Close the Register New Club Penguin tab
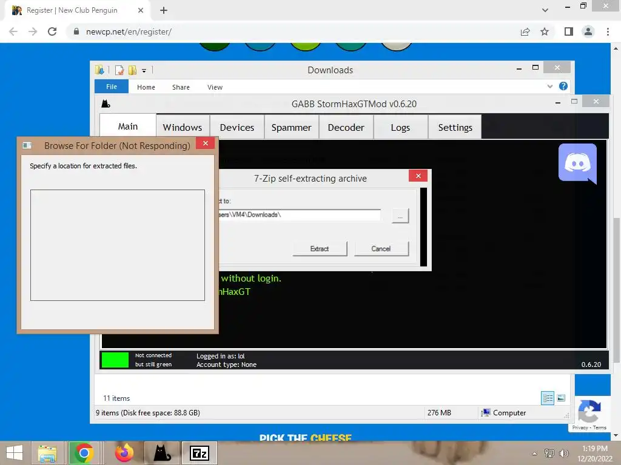Image resolution: width=621 pixels, height=465 pixels. 141,10
